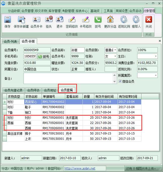Viewport: 163px width, 172px height.
Task: Click the 备注 remarks text field
Action: click(69, 78)
